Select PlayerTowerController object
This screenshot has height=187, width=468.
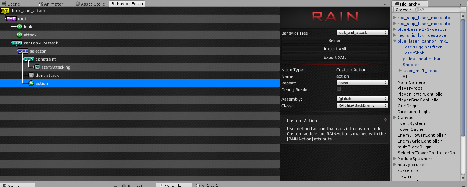[421, 94]
